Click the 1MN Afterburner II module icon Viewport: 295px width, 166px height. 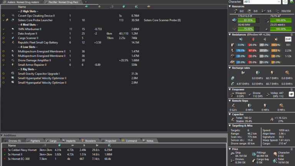click(x=13, y=29)
